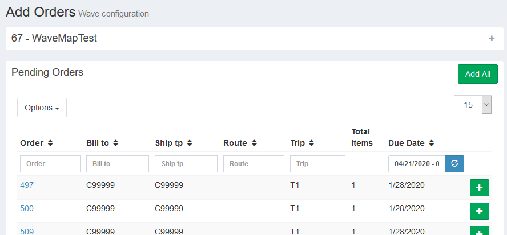Focus the Ship tp filter box
507x235 pixels.
[x=186, y=164]
